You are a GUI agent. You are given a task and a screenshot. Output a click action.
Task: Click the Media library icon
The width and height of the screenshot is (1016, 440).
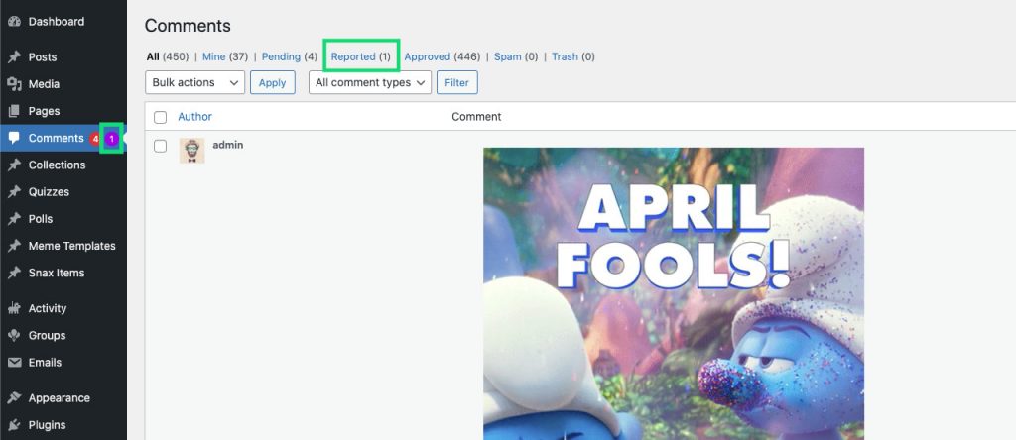point(14,84)
